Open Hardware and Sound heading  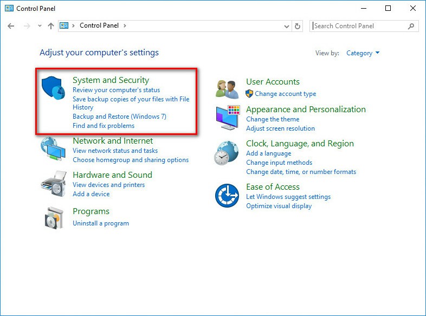point(113,175)
